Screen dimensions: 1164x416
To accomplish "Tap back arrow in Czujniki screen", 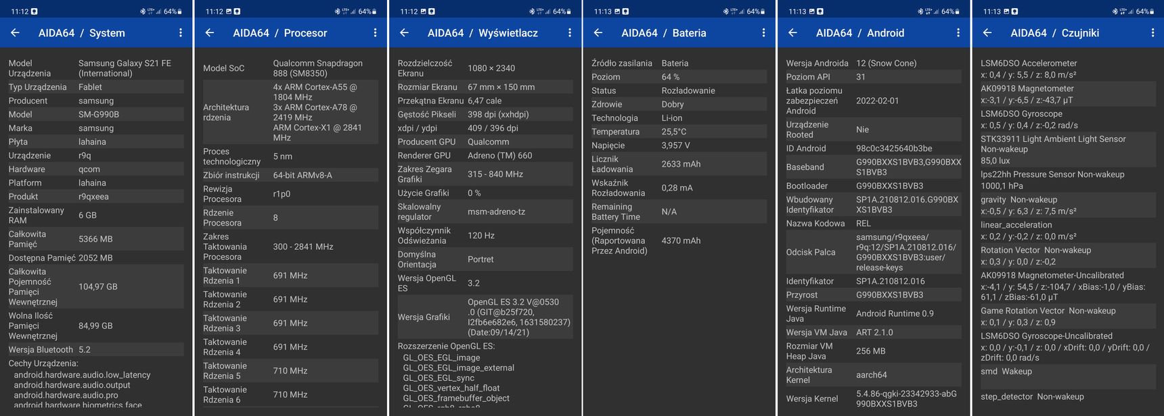I will tap(987, 32).
